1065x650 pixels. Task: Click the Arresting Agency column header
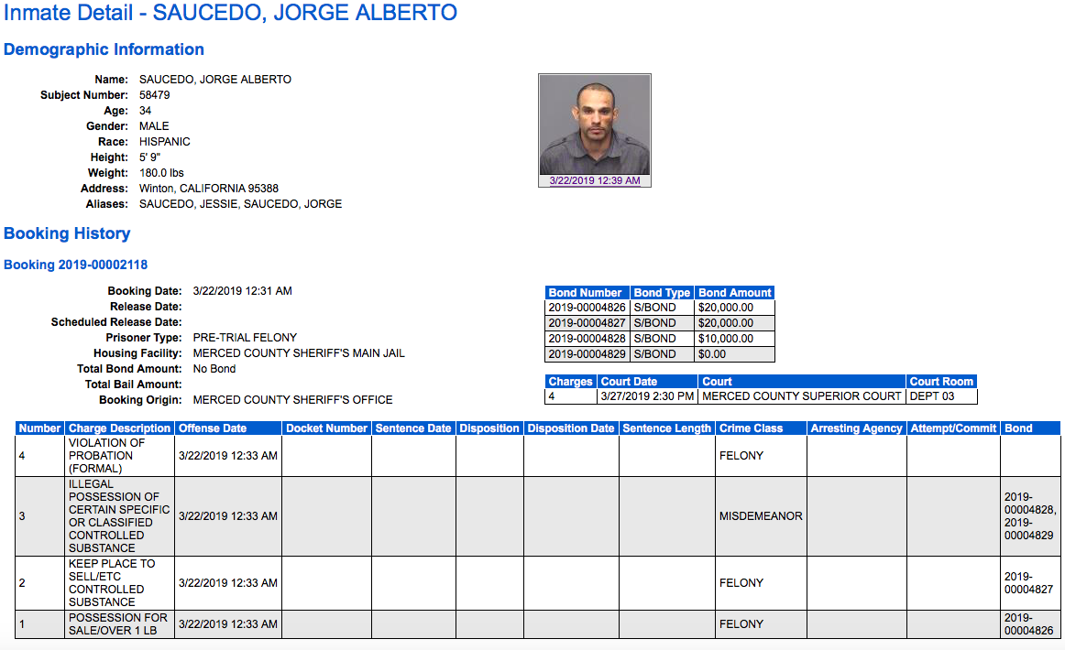pyautogui.click(x=856, y=428)
